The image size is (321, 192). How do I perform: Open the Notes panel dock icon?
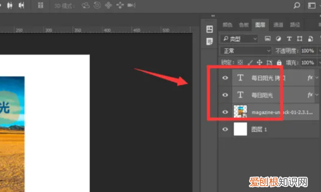tap(209, 42)
